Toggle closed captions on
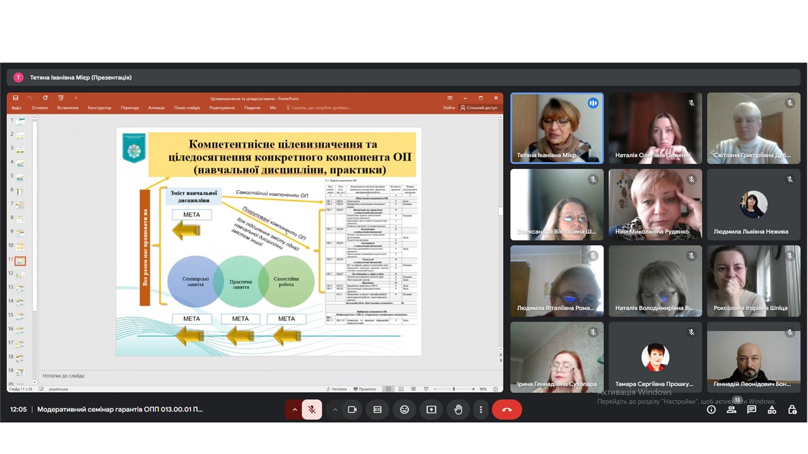Image resolution: width=808 pixels, height=454 pixels. click(377, 409)
